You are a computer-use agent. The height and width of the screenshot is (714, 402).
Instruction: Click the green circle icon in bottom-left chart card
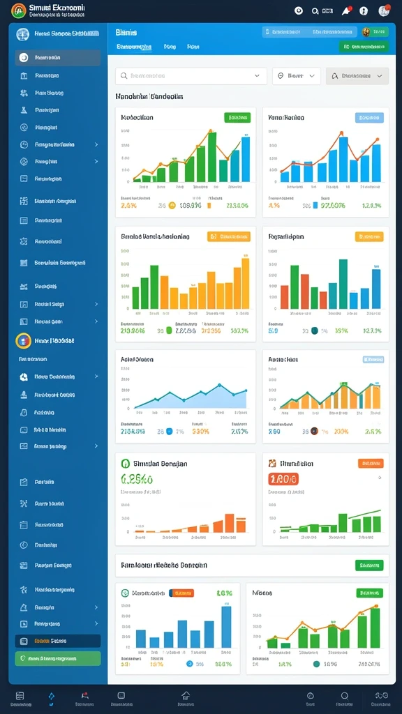(x=124, y=593)
